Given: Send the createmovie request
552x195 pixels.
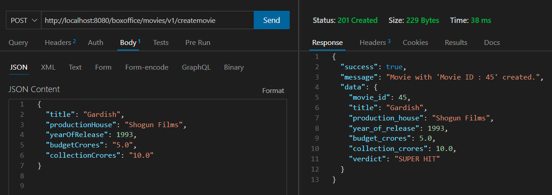Looking at the screenshot, I should tap(272, 20).
